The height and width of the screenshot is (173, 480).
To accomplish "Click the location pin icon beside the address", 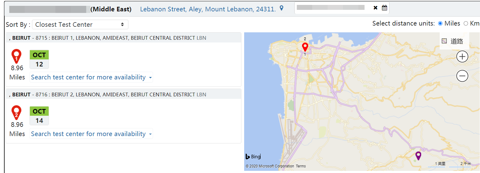I will (281, 8).
